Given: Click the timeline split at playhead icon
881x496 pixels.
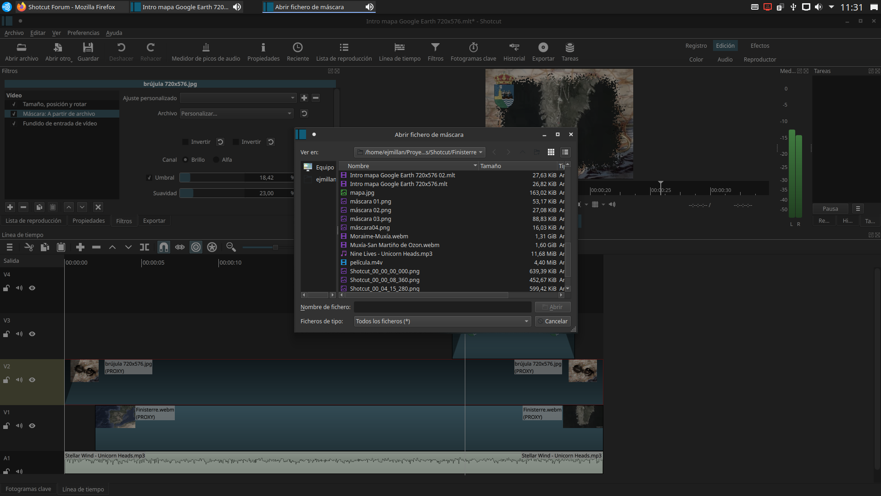Looking at the screenshot, I should (x=145, y=247).
